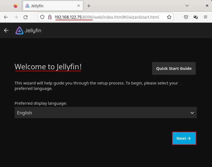Save page to Pocket
This screenshot has width=212, height=167.
pyautogui.click(x=186, y=17)
